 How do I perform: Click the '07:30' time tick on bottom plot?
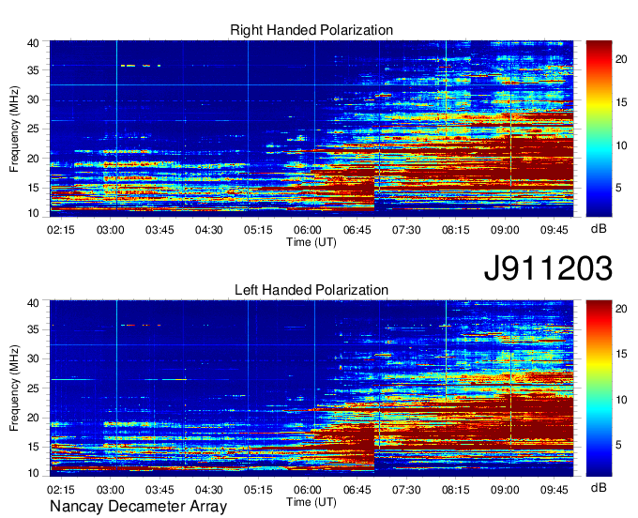tap(406, 490)
